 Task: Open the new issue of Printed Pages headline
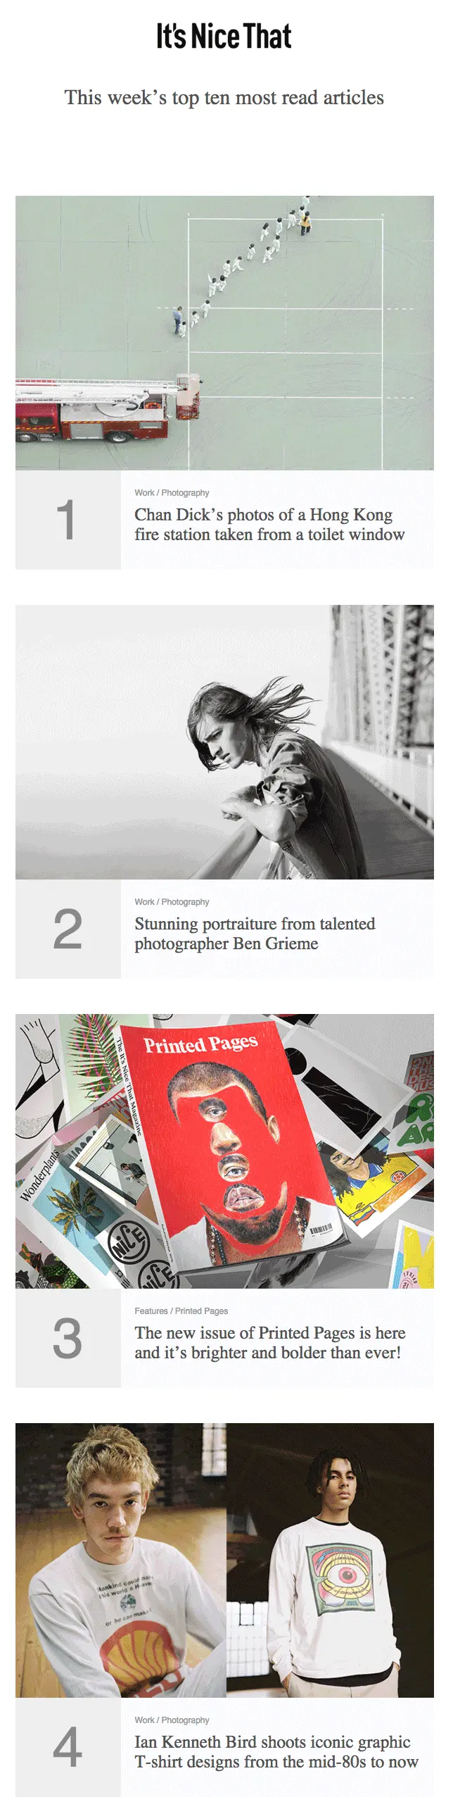pyautogui.click(x=270, y=1343)
